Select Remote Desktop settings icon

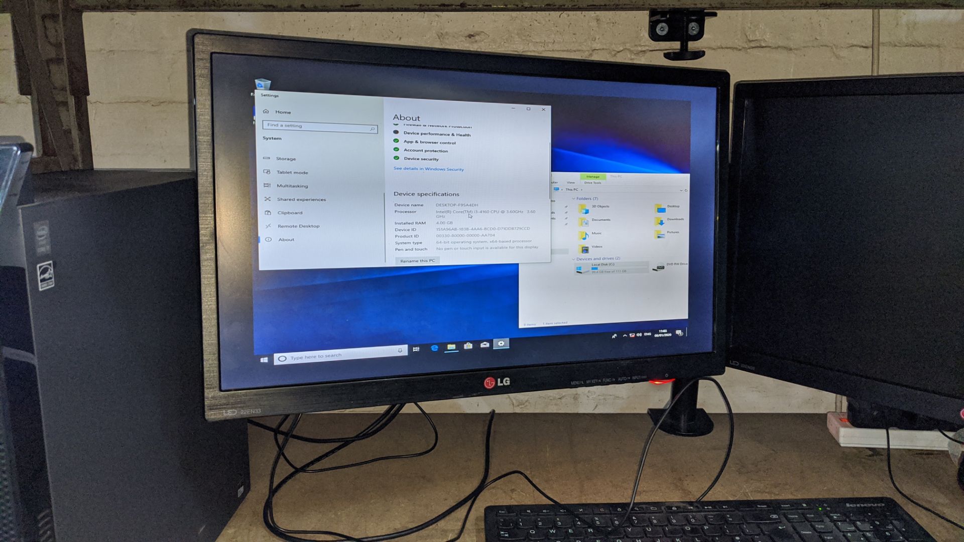pyautogui.click(x=268, y=226)
